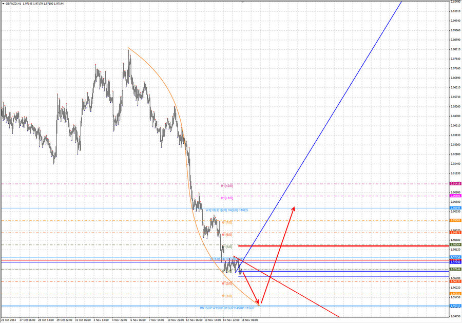Select the H1[7/8] level label

pyautogui.click(x=227, y=222)
